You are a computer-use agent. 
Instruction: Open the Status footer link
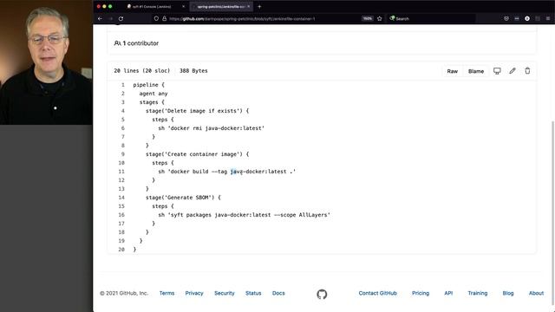tap(253, 293)
